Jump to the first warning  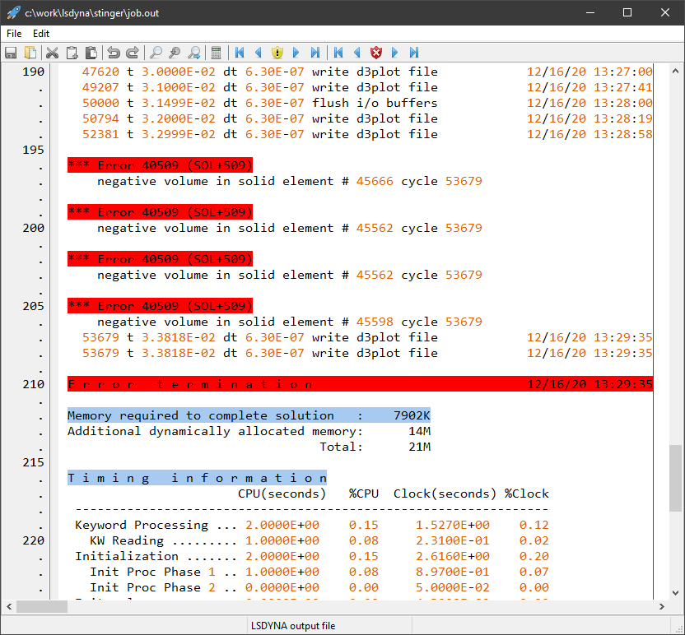click(x=240, y=53)
